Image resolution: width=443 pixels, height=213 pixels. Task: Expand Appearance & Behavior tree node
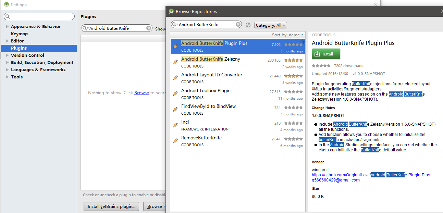click(7, 26)
